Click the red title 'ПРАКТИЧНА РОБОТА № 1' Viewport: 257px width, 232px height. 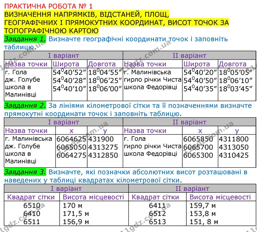point(48,6)
